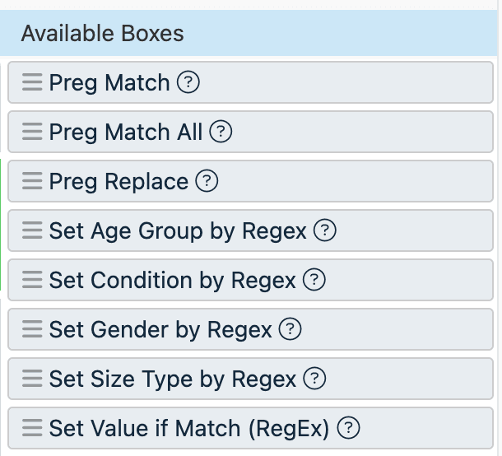502x456 pixels.
Task: Click the Set Gender by Regex help icon
Action: 291,329
